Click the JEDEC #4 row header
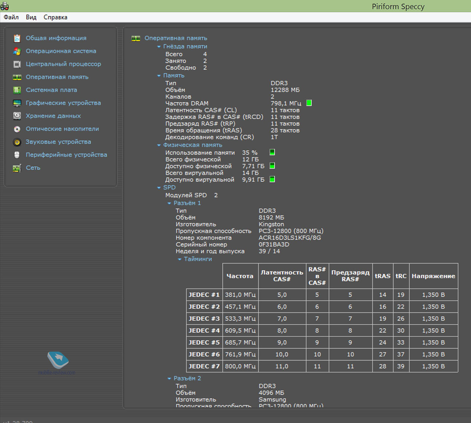Screen dimensions: 471x423 (204, 331)
